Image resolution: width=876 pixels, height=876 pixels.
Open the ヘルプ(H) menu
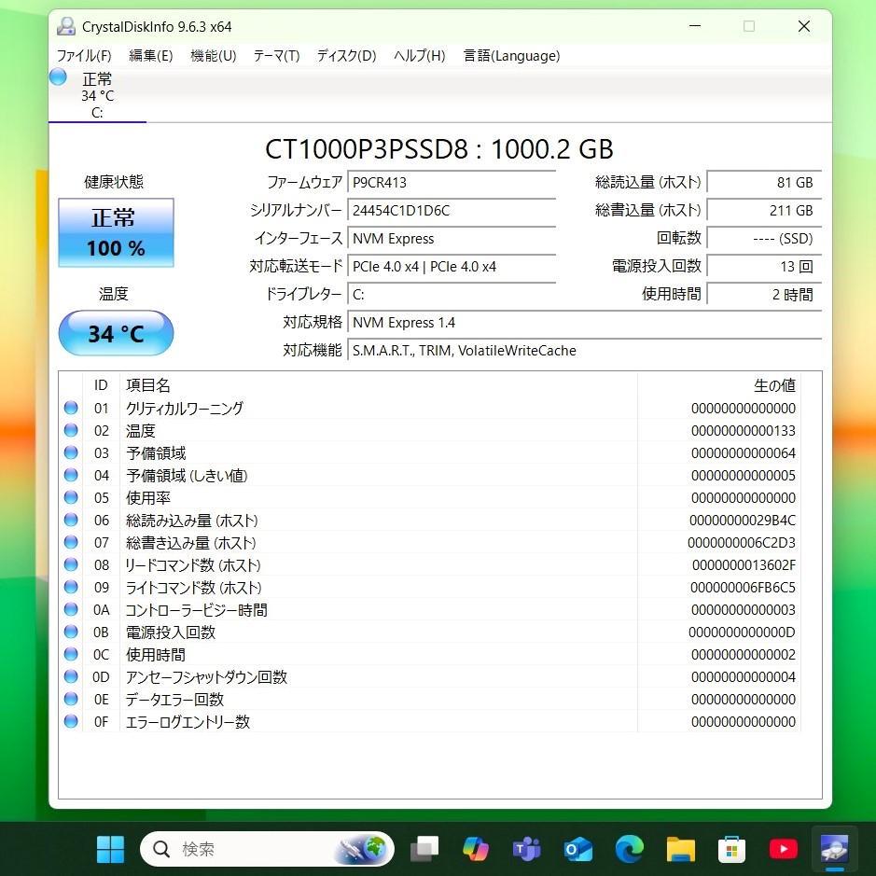coord(420,56)
